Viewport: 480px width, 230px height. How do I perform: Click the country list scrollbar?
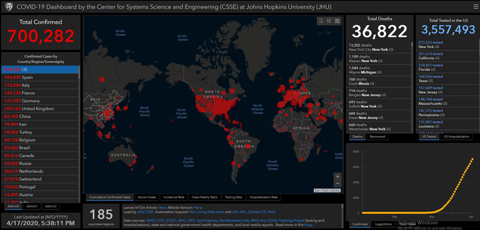tap(79, 133)
